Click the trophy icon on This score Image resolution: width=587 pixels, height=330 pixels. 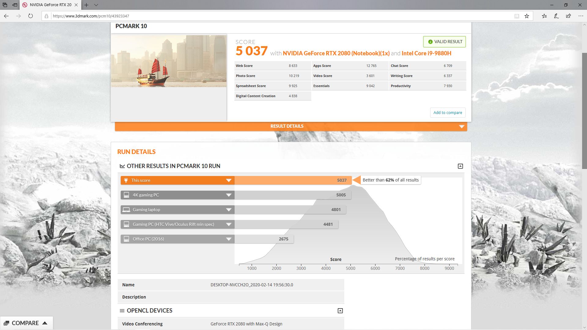pyautogui.click(x=126, y=181)
